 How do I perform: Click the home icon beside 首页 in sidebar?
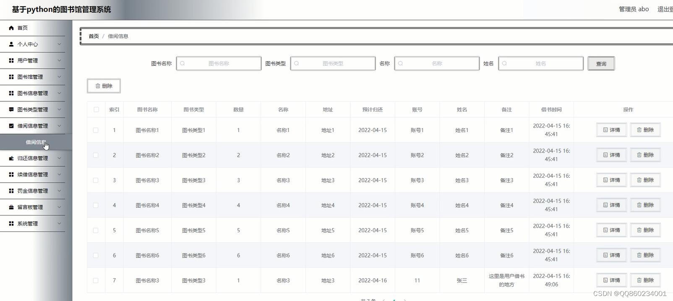coord(11,28)
